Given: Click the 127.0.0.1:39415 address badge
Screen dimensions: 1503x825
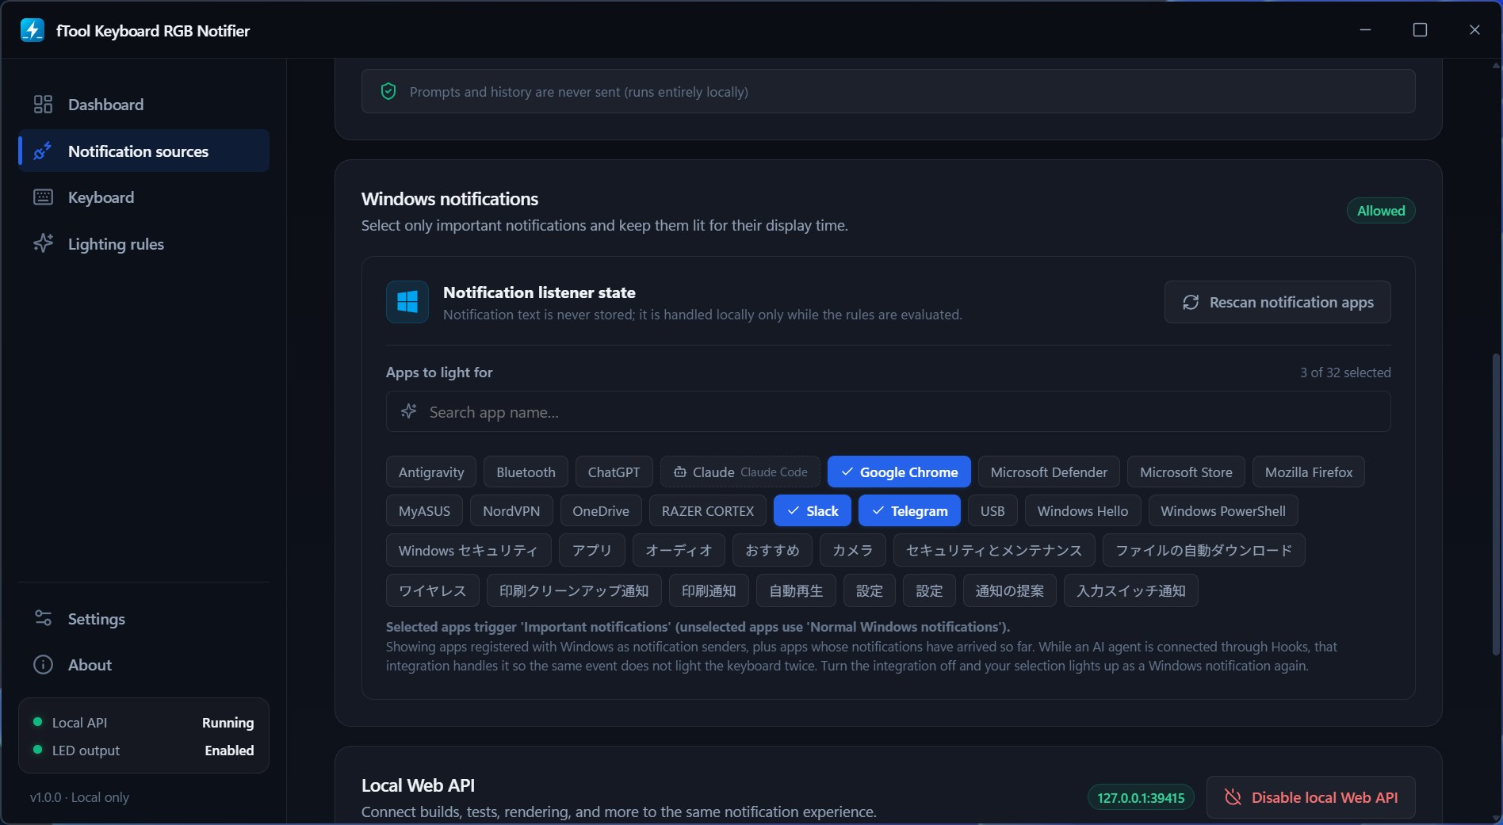Looking at the screenshot, I should [x=1141, y=797].
